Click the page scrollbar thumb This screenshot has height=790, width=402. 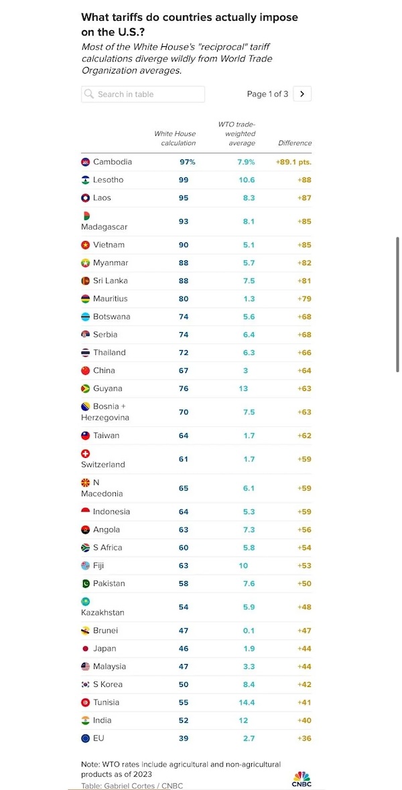[398, 305]
